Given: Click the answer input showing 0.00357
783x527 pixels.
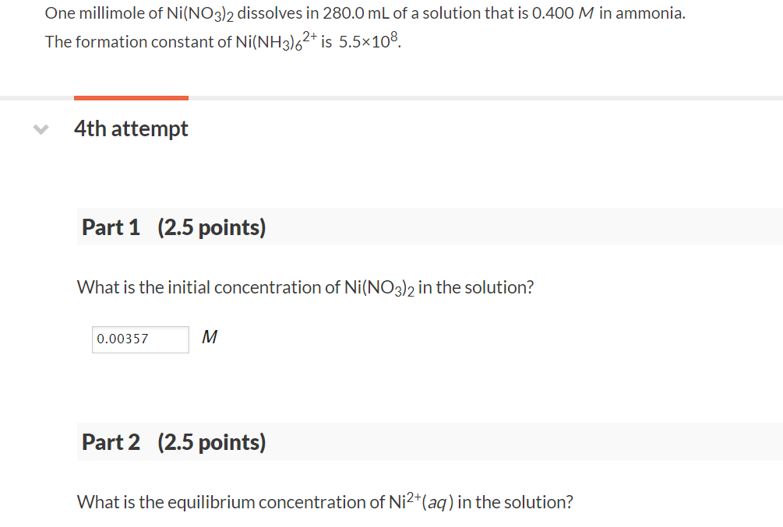Looking at the screenshot, I should click(140, 339).
